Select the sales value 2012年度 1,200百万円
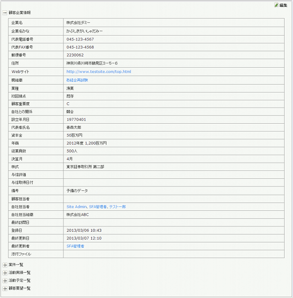293x298 pixels. (86, 143)
